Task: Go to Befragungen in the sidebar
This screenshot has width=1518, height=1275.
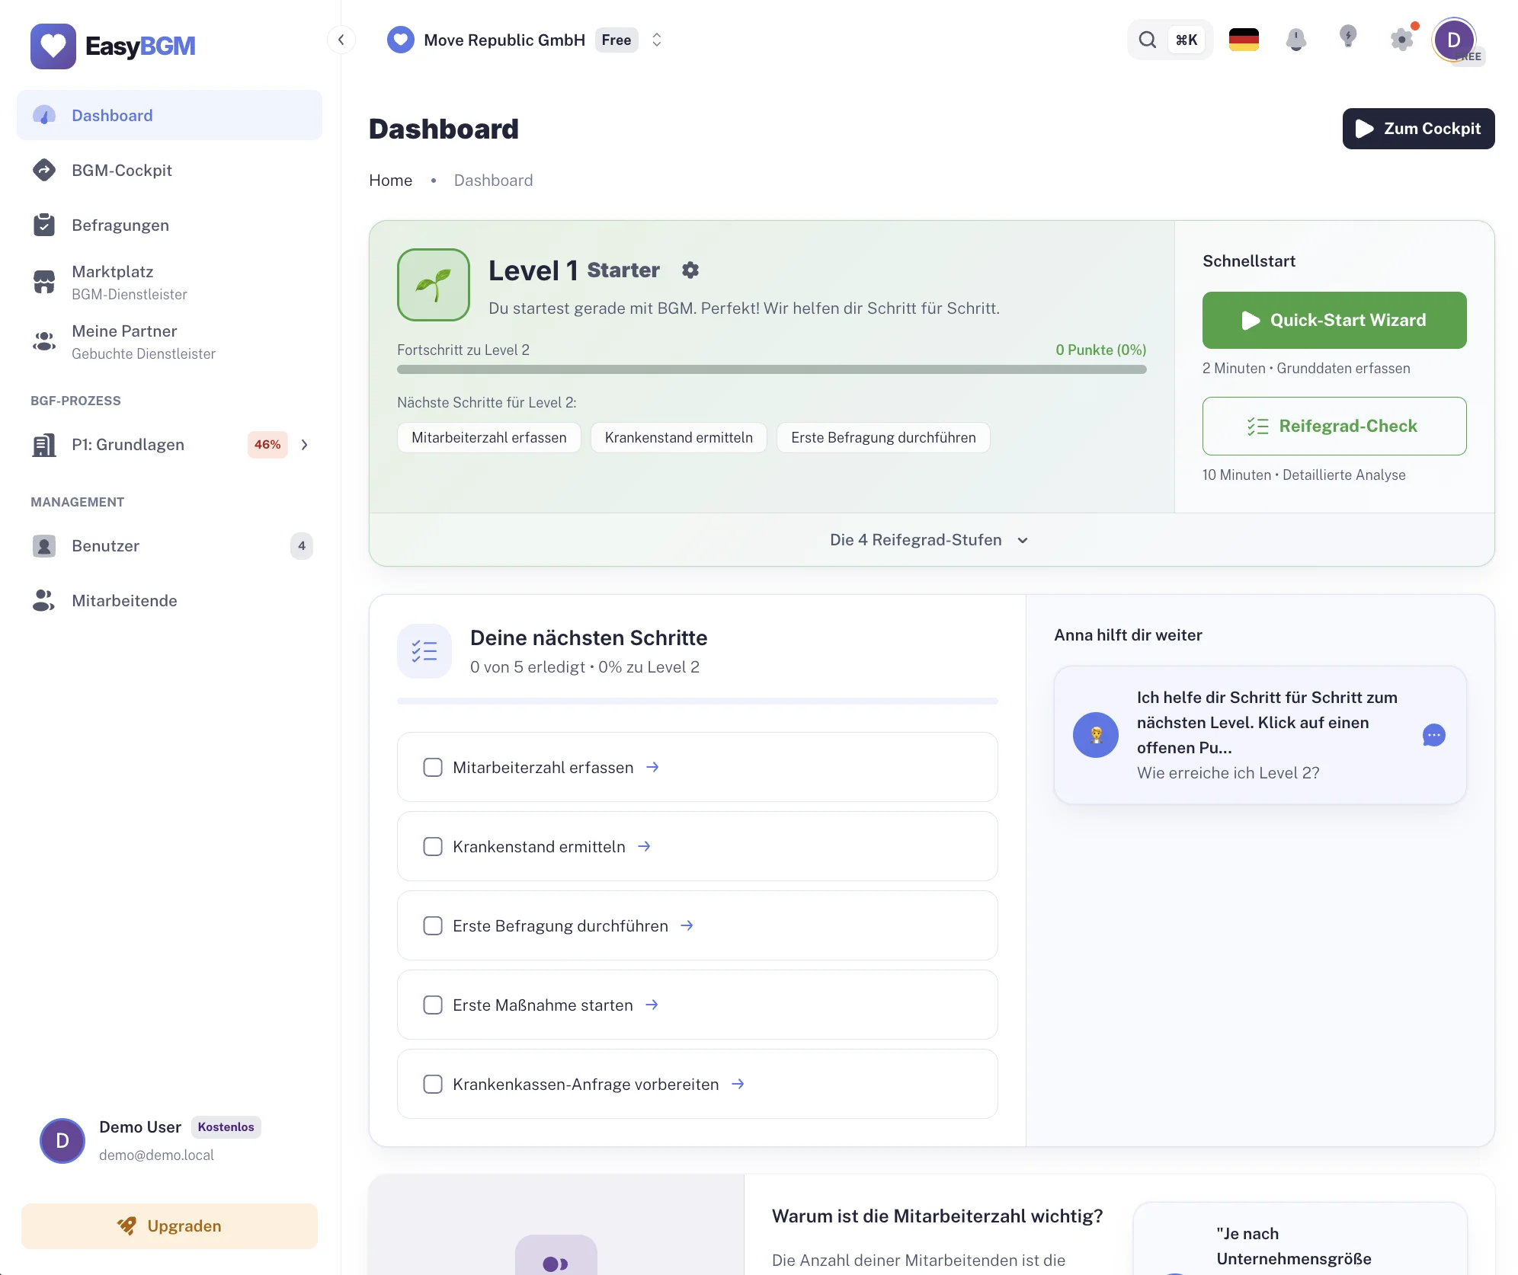Action: point(120,225)
